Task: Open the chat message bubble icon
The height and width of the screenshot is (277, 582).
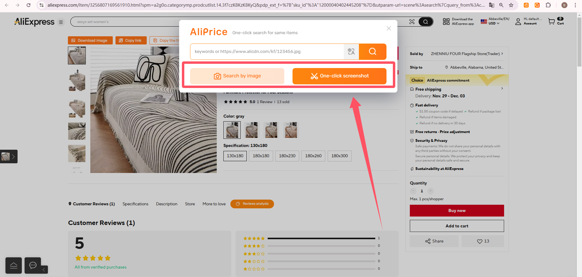Action: (33, 266)
